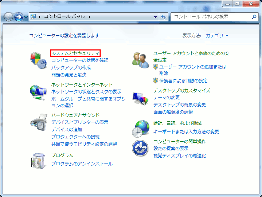Viewport: 262px width, 197px height.
Task: Open プログラムのアンインストール link
Action: coord(82,164)
